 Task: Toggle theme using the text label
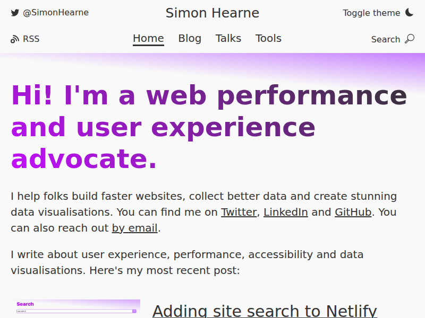(371, 13)
